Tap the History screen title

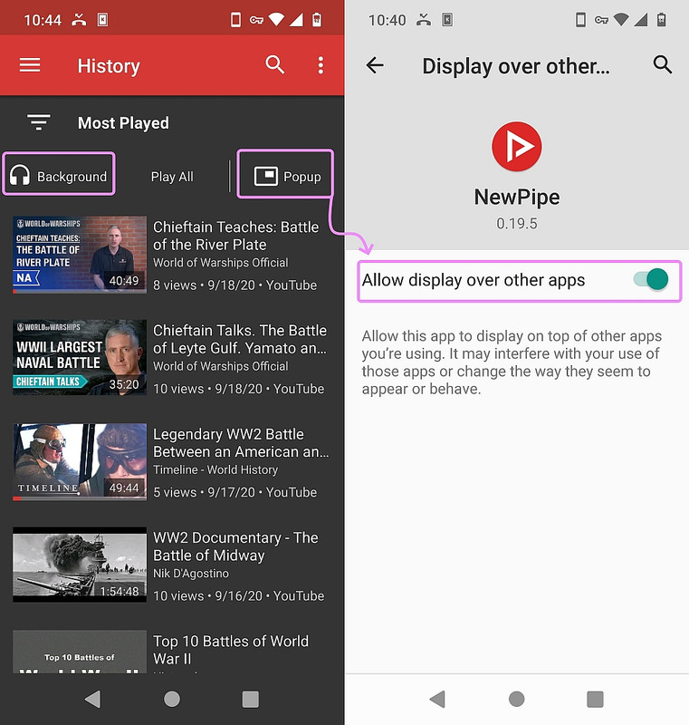click(x=109, y=65)
